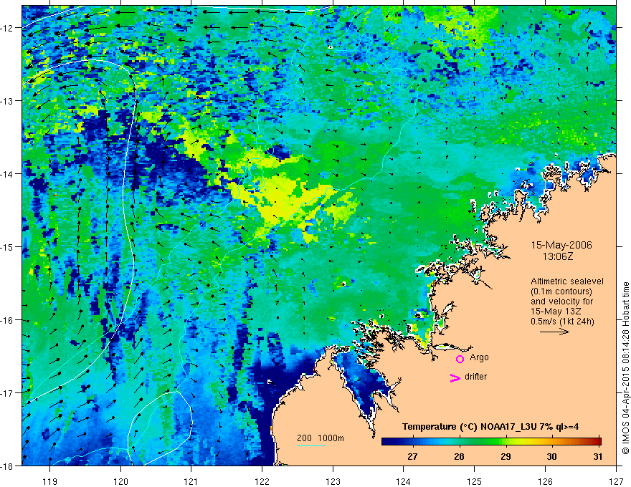Screen dimensions: 631x487
Task: Click the 127 longitude axis label
Action: pyautogui.click(x=616, y=482)
